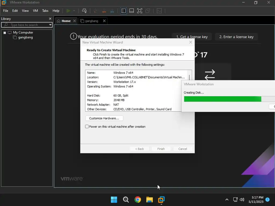Open the Help menu
Screen dimensions: 275x206
click(x=56, y=11)
